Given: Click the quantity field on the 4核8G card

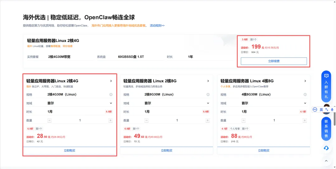Looking at the screenshot, I should [274, 121].
